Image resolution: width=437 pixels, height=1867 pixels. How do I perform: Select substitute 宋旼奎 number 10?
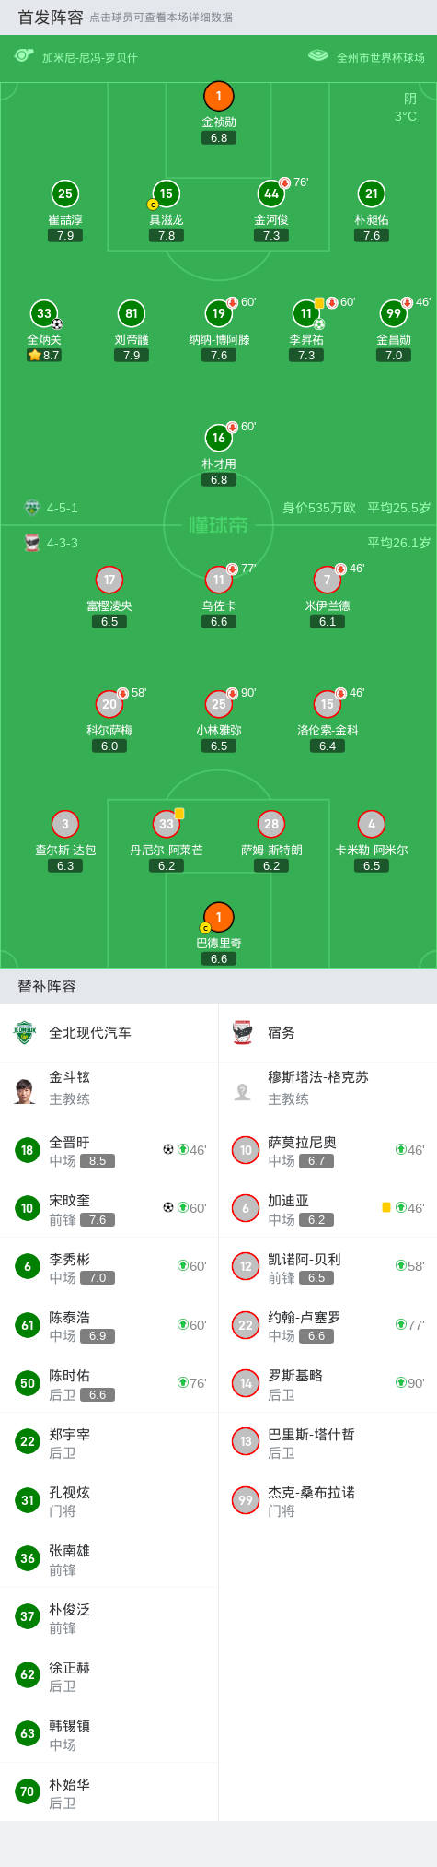pyautogui.click(x=109, y=1208)
